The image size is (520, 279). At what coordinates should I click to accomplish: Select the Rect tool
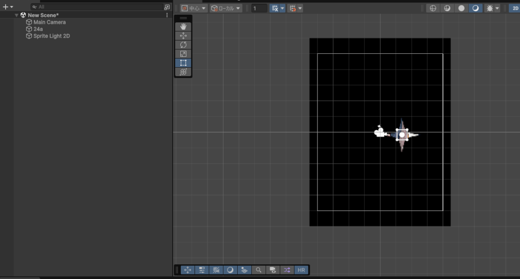pos(183,63)
